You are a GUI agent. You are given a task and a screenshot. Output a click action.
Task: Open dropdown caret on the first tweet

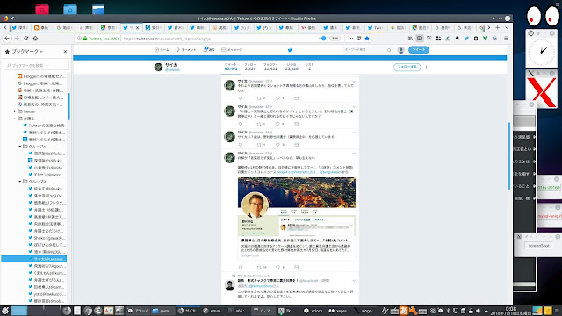pyautogui.click(x=354, y=82)
